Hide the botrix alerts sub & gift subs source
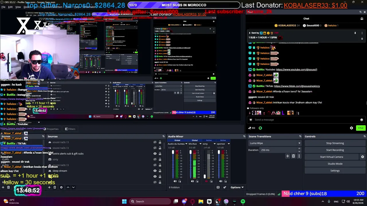This screenshot has width=367, height=206. coord(155,154)
